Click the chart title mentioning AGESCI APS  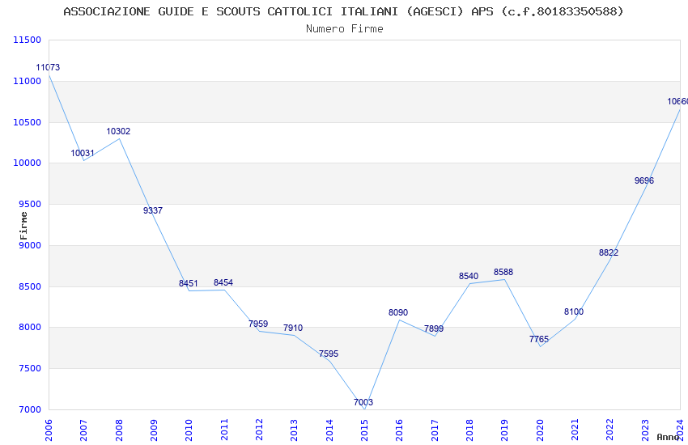click(343, 11)
